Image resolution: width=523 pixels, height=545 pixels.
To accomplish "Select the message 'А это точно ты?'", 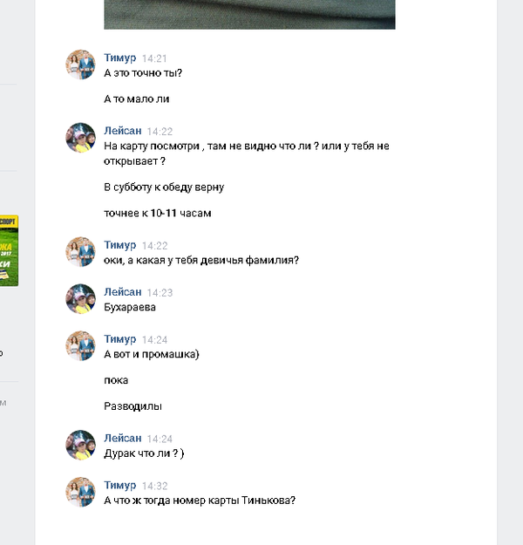I will coord(143,73).
